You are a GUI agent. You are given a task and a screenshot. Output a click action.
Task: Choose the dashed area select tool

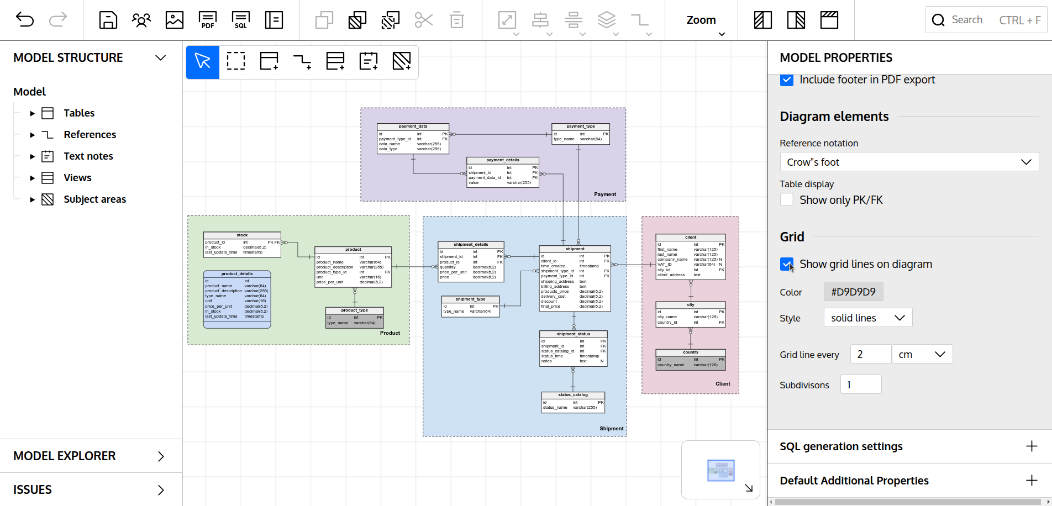tap(236, 61)
